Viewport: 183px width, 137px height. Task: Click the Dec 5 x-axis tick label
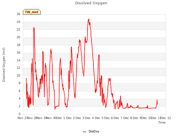pos(99,118)
